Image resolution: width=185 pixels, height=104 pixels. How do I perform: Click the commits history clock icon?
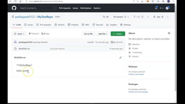112,42
